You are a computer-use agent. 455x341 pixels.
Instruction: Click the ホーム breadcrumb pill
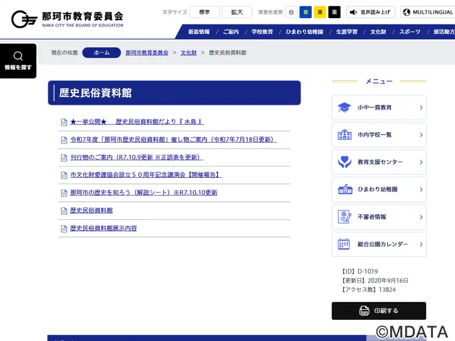point(101,53)
